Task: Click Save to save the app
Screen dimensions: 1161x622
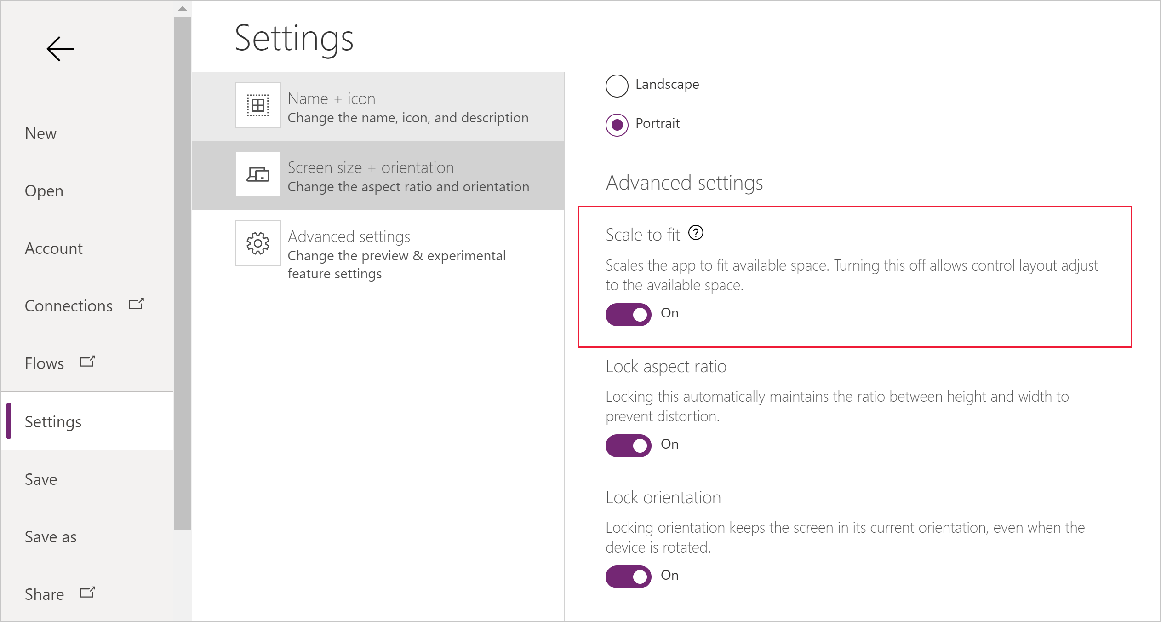Action: [41, 478]
